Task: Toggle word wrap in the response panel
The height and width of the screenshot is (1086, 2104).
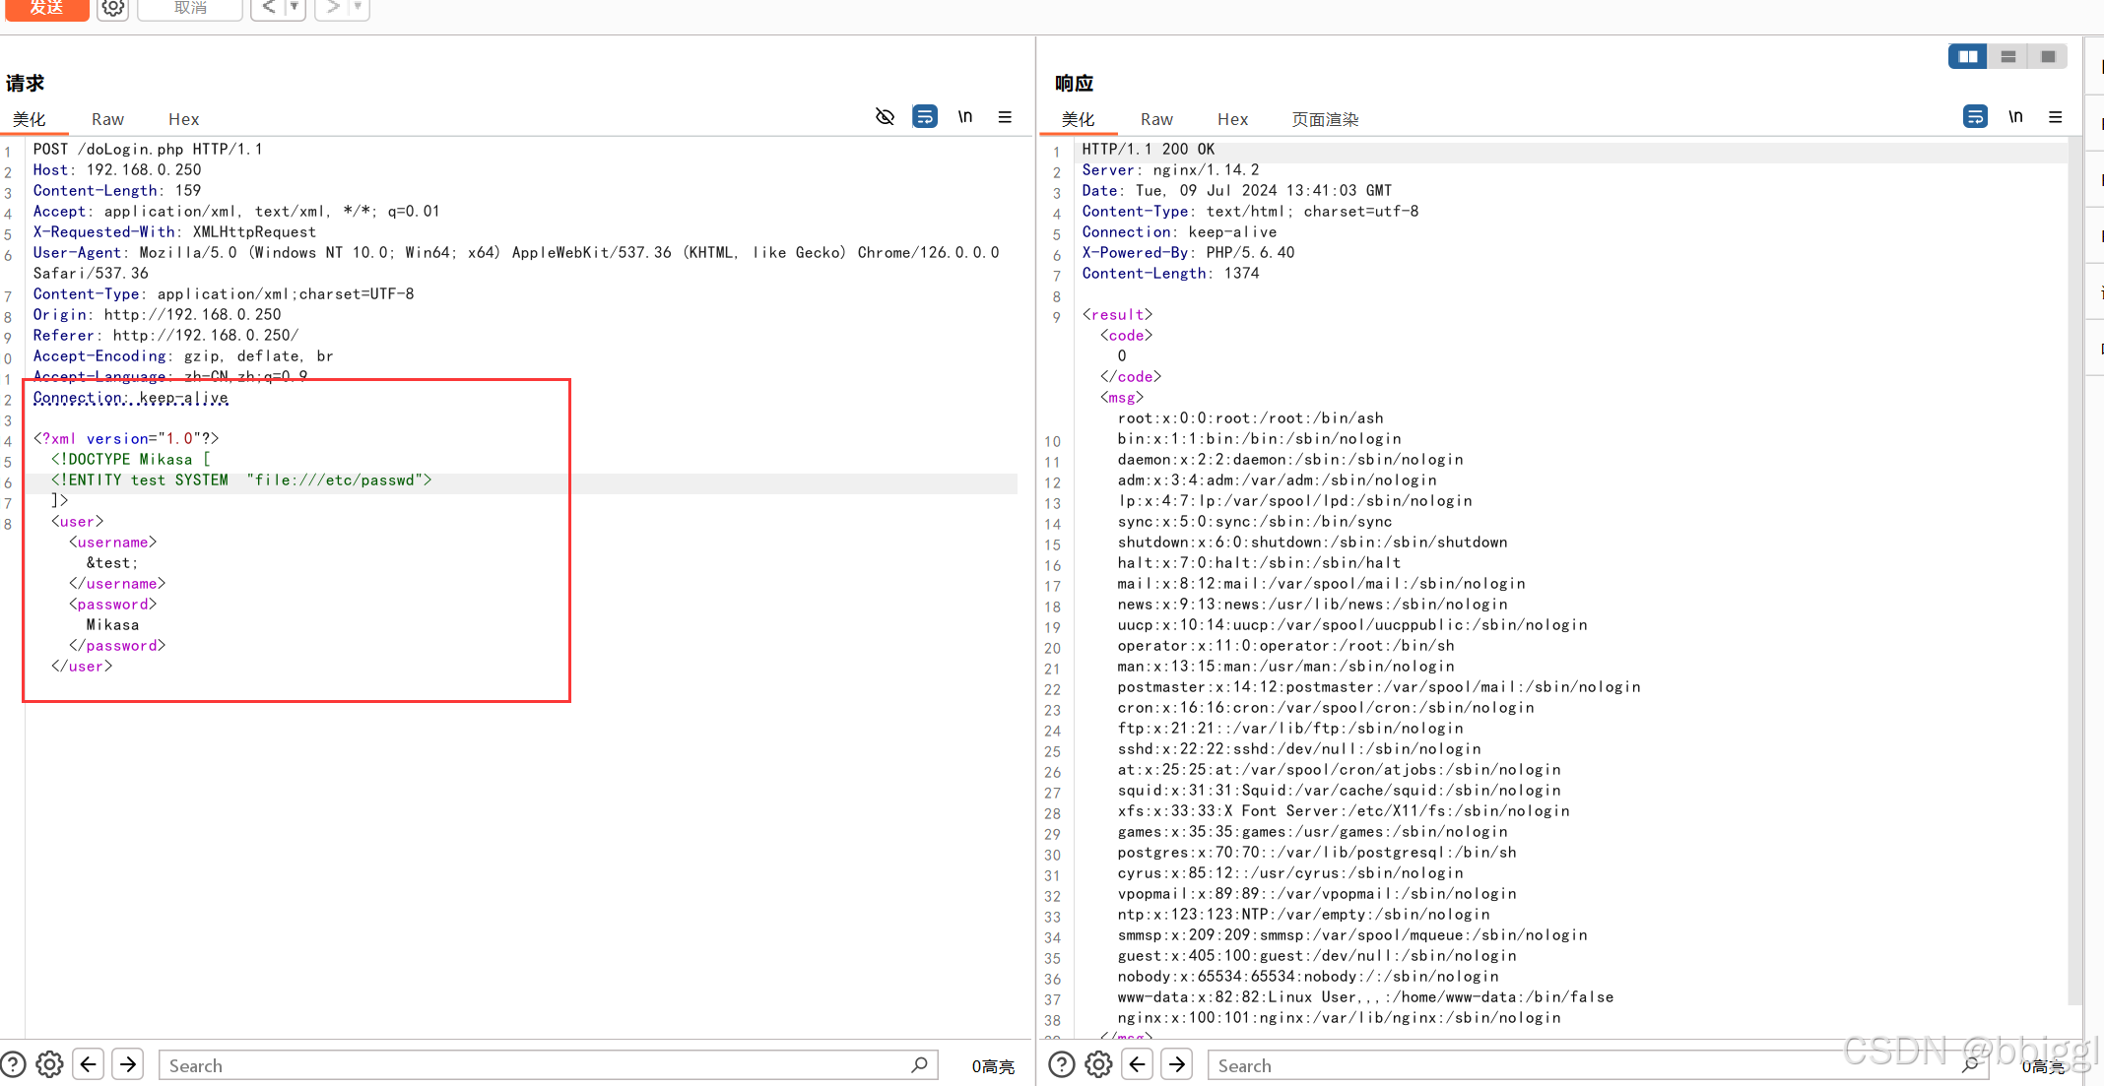Action: tap(1975, 117)
